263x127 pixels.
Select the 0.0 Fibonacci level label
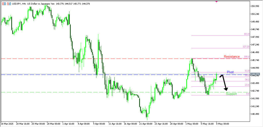pos(248,94)
